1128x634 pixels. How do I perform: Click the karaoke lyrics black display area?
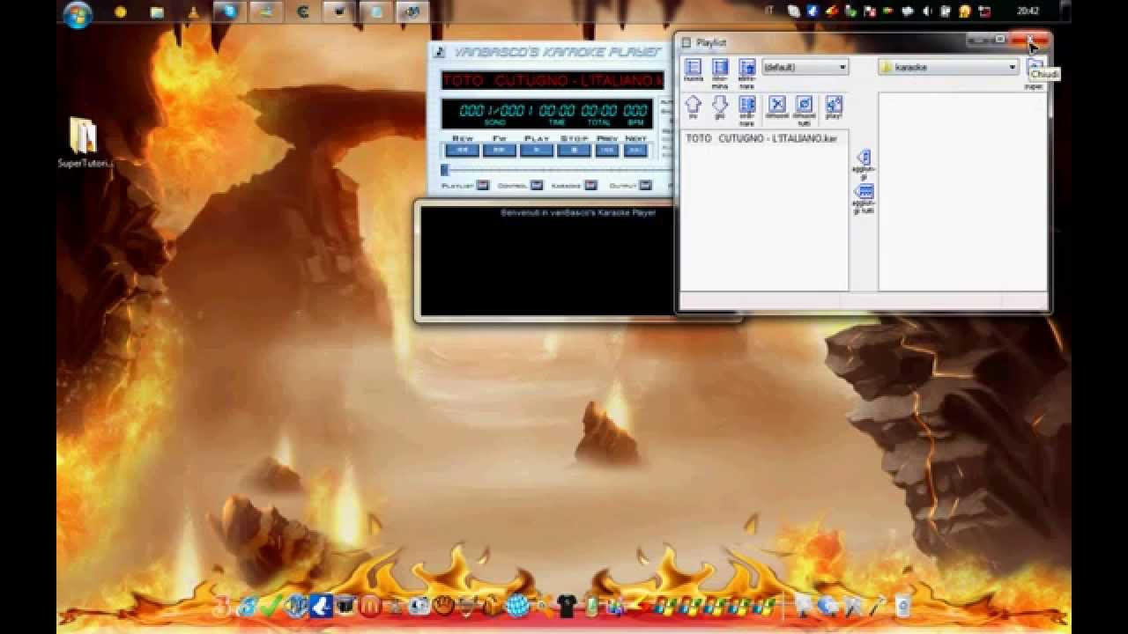(547, 261)
